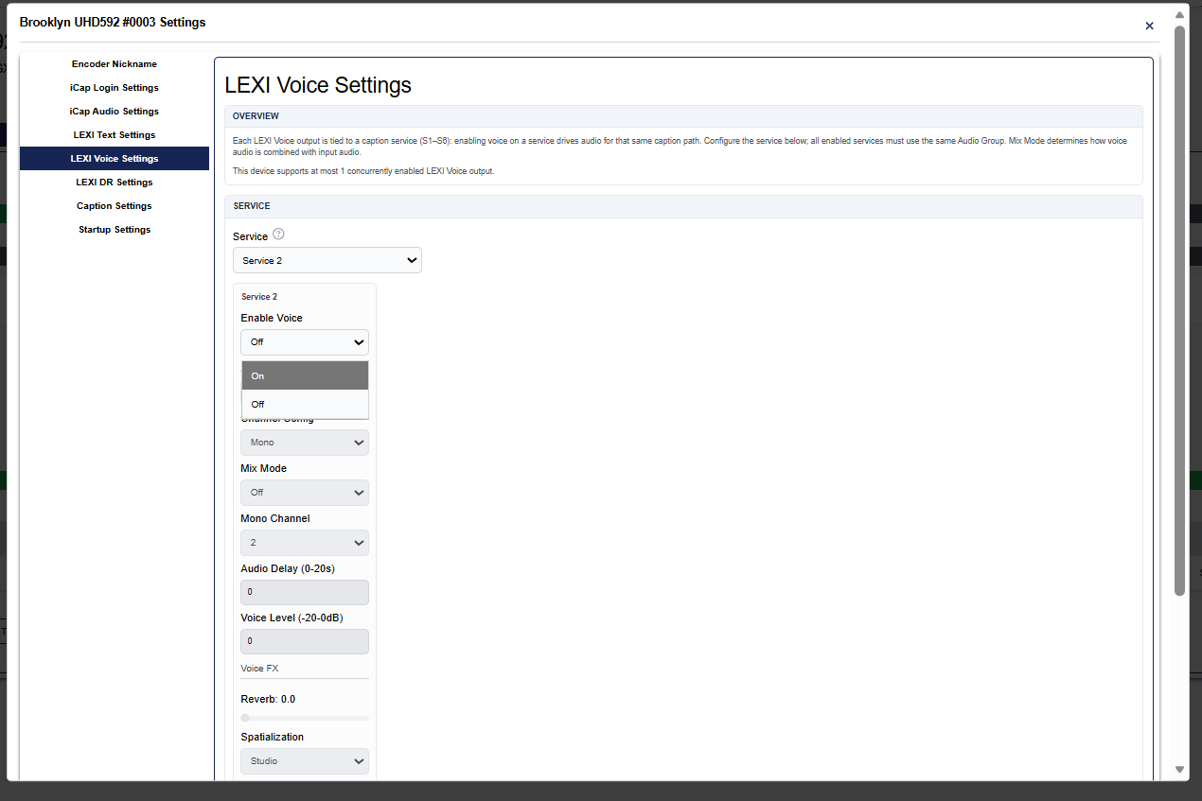Open the Spatialization dropdown set to Studio
Viewport: 1202px width, 801px height.
[305, 761]
